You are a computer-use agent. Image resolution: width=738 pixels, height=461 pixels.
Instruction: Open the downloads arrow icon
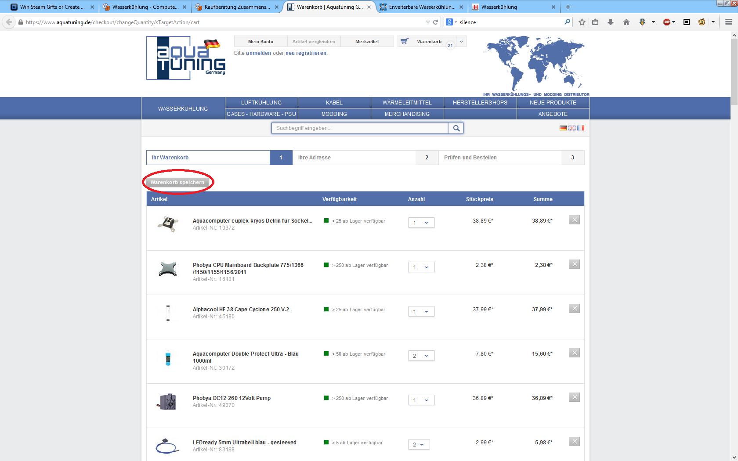click(611, 22)
